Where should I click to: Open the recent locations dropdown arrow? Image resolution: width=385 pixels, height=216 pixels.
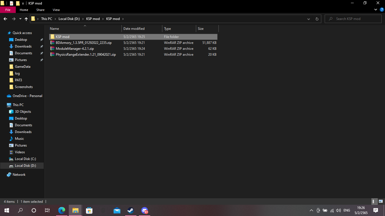click(x=20, y=19)
